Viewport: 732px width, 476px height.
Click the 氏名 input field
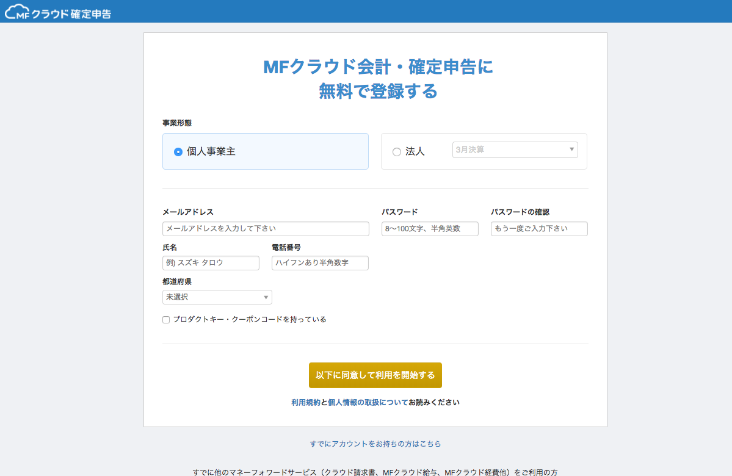[x=211, y=263]
